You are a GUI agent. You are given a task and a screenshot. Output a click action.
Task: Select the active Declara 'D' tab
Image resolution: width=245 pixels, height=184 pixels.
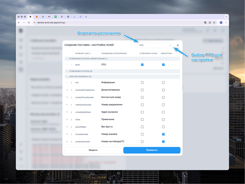(30, 17)
